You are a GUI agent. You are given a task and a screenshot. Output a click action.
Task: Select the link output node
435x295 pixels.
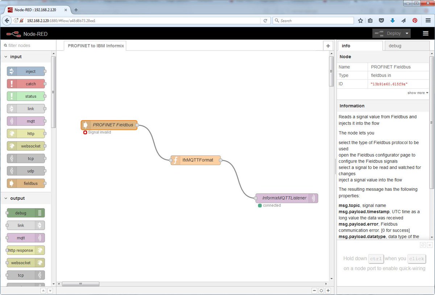(x=26, y=226)
